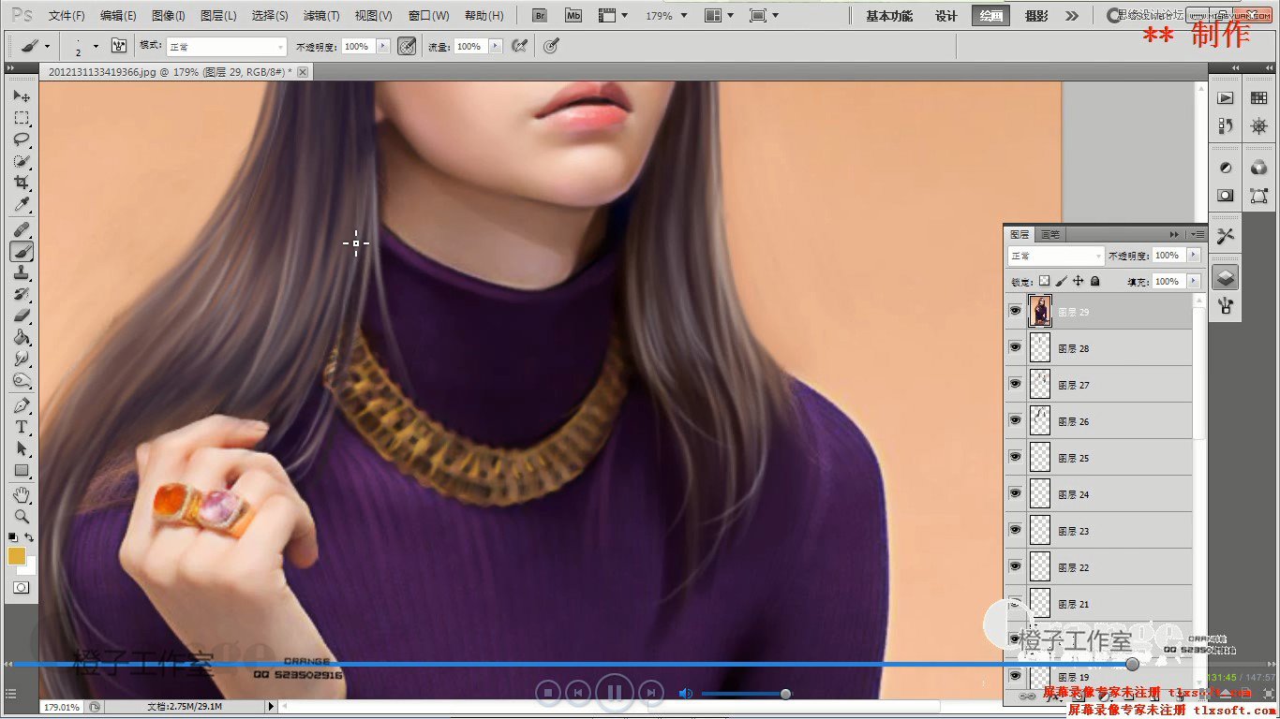The height and width of the screenshot is (719, 1280).
Task: Toggle tablet pressure controls opacity
Action: [x=407, y=46]
